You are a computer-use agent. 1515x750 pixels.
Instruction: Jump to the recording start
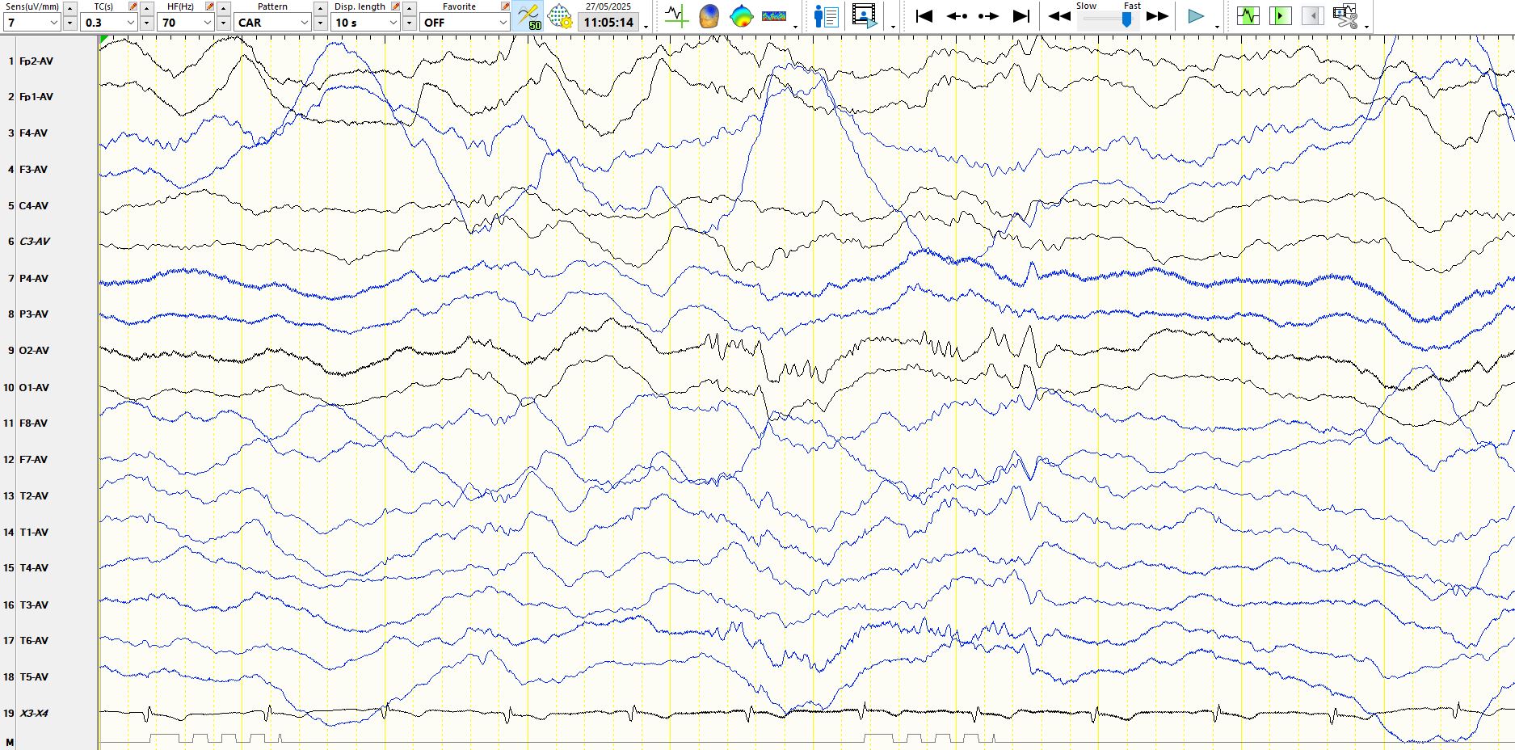[924, 15]
